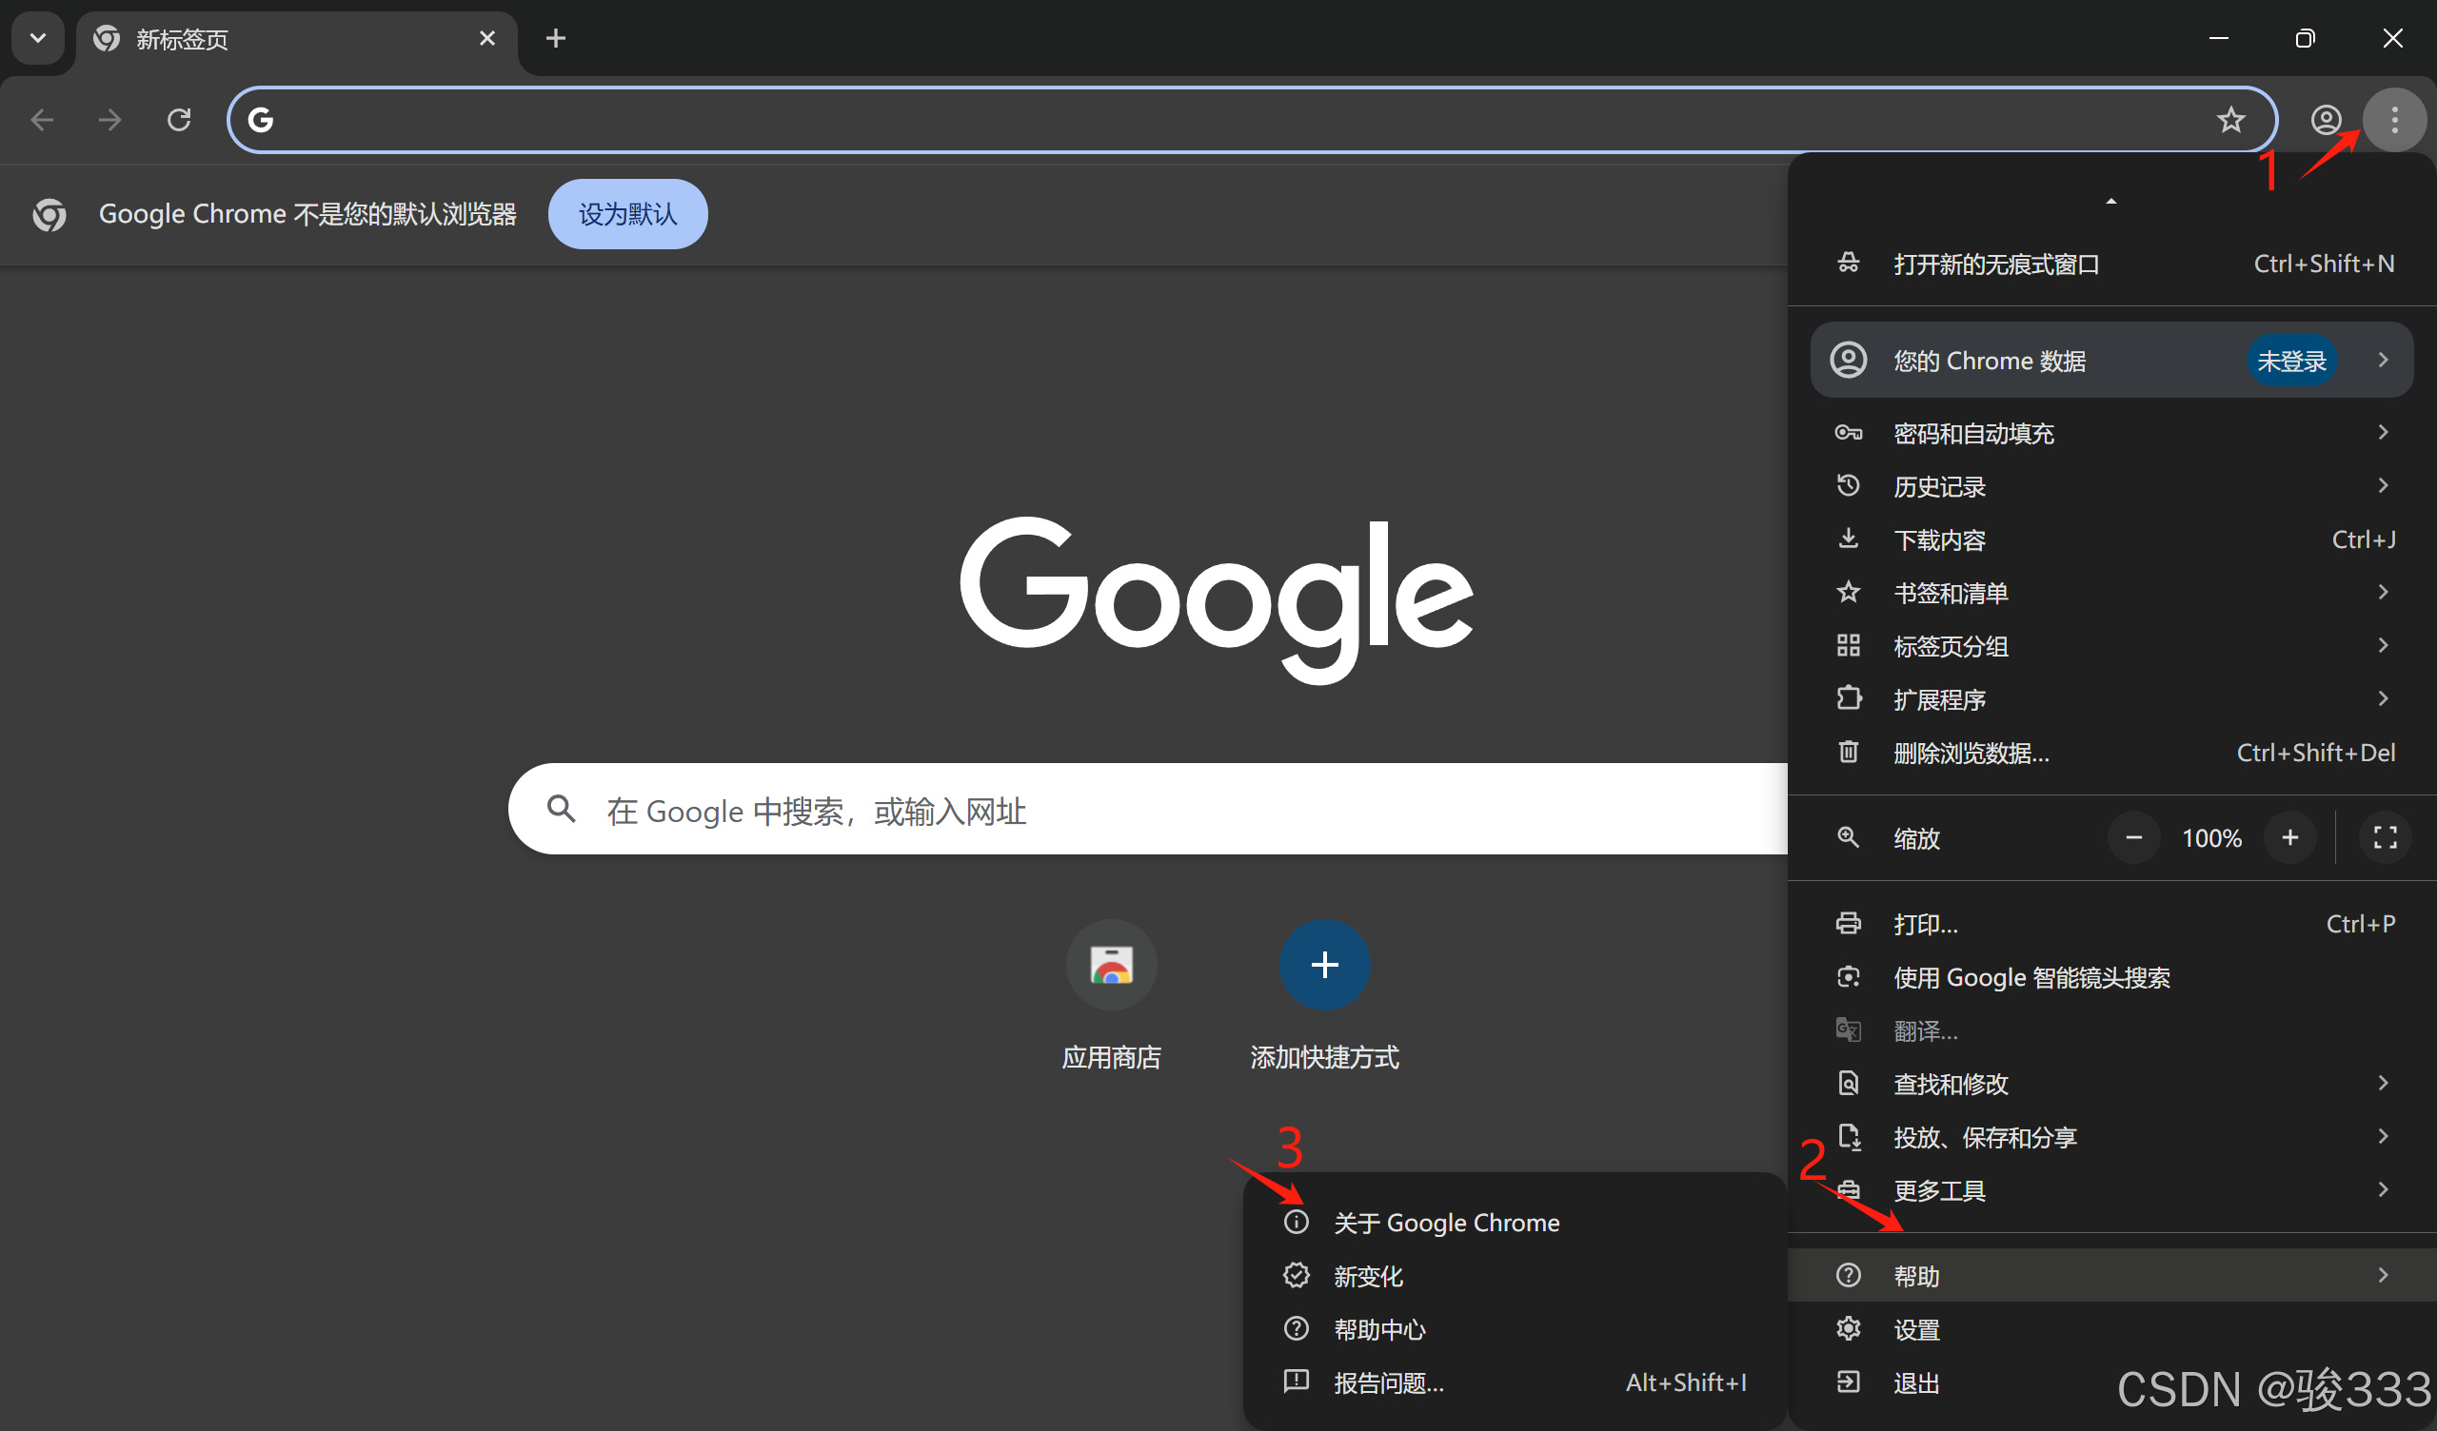
Task: Click the 设为默认 (Set as default) button
Action: 627,214
